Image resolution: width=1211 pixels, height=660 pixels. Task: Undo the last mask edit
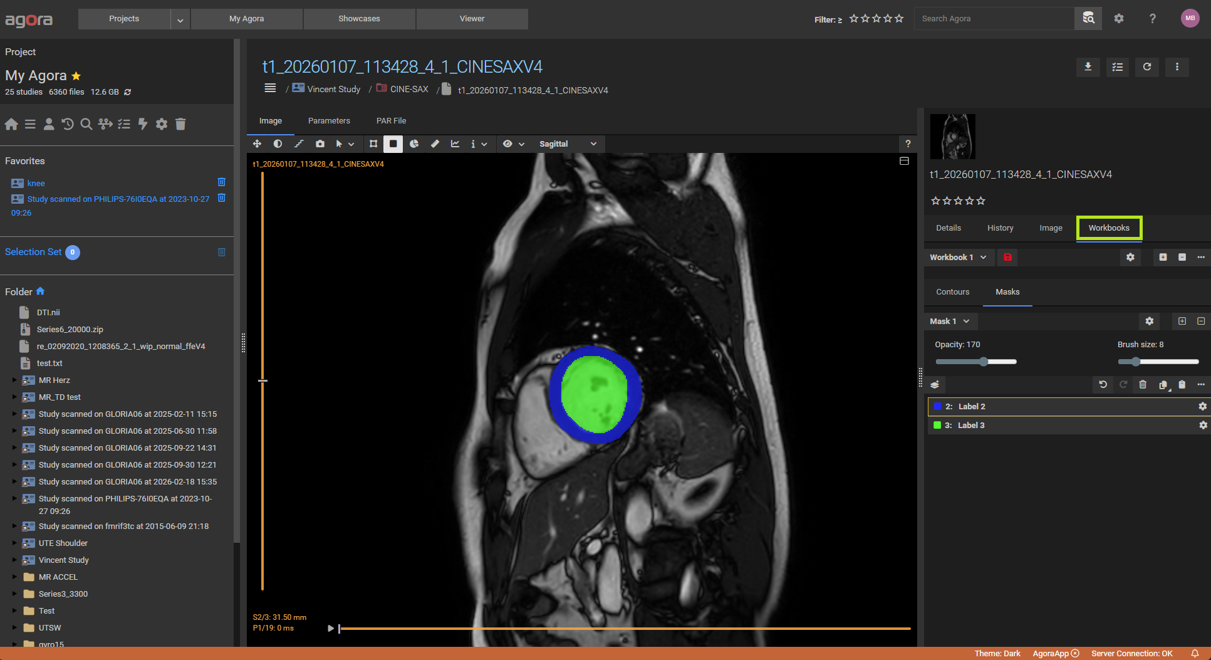[1103, 385]
